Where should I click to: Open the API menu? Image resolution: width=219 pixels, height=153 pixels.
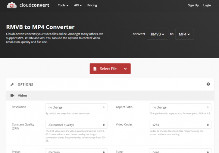coord(78,5)
